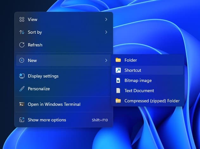Choose Refresh from the context menu

[63, 45]
